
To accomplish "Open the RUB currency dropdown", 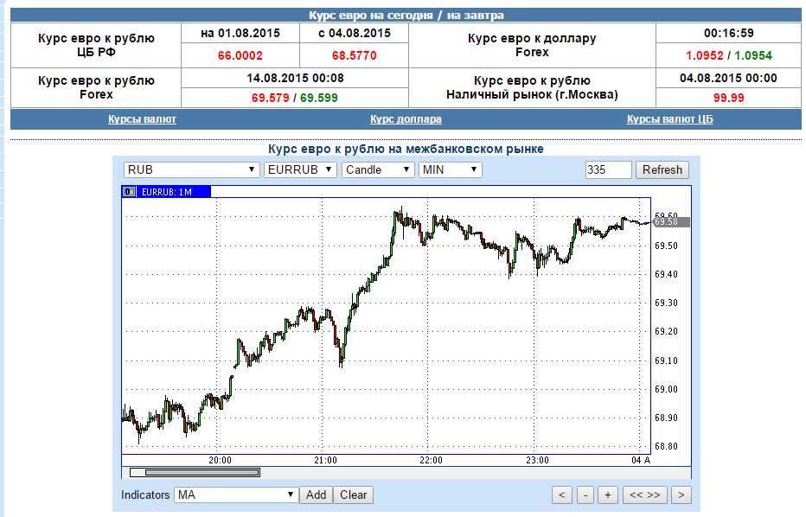I will tap(191, 169).
